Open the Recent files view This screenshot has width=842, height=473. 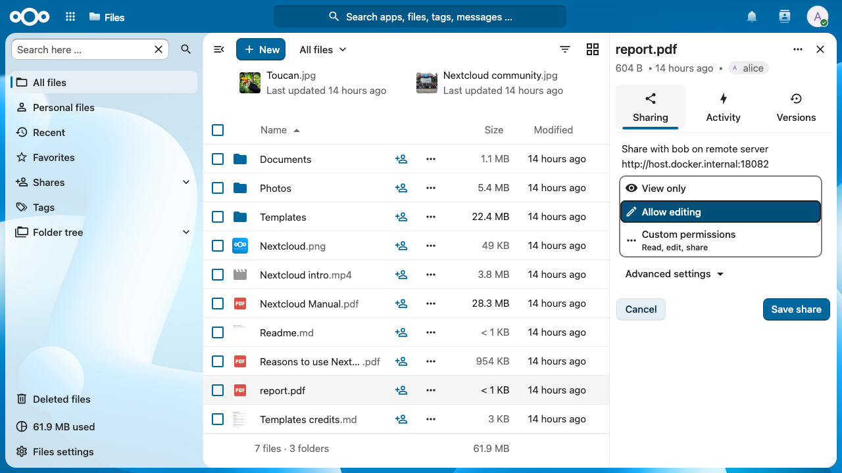pyautogui.click(x=104, y=133)
